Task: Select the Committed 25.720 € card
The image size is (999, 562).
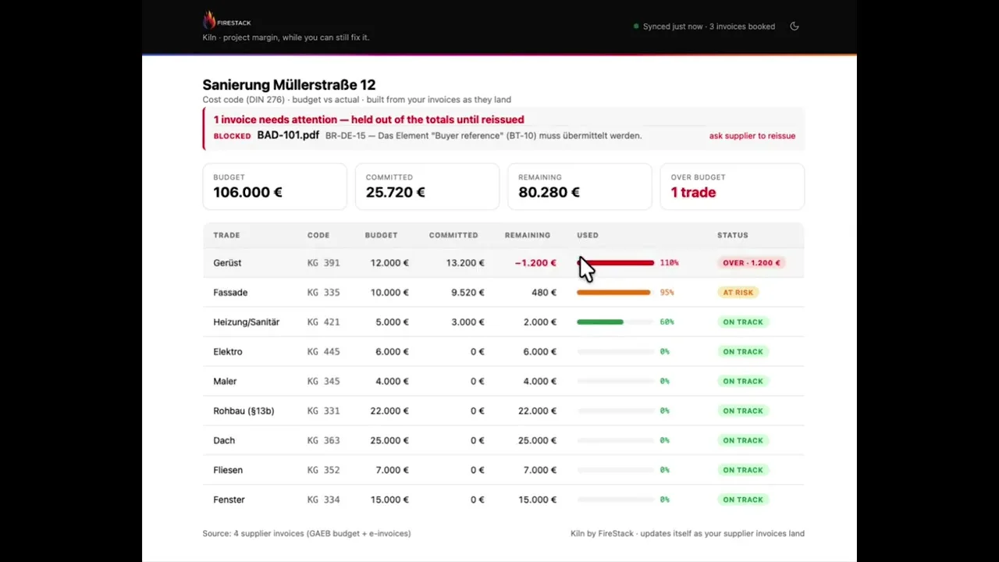Action: pos(427,187)
